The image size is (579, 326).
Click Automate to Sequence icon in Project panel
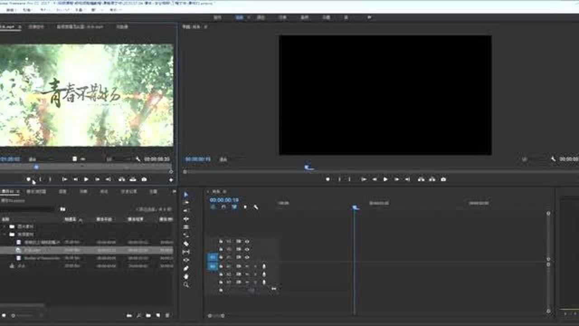click(x=129, y=315)
